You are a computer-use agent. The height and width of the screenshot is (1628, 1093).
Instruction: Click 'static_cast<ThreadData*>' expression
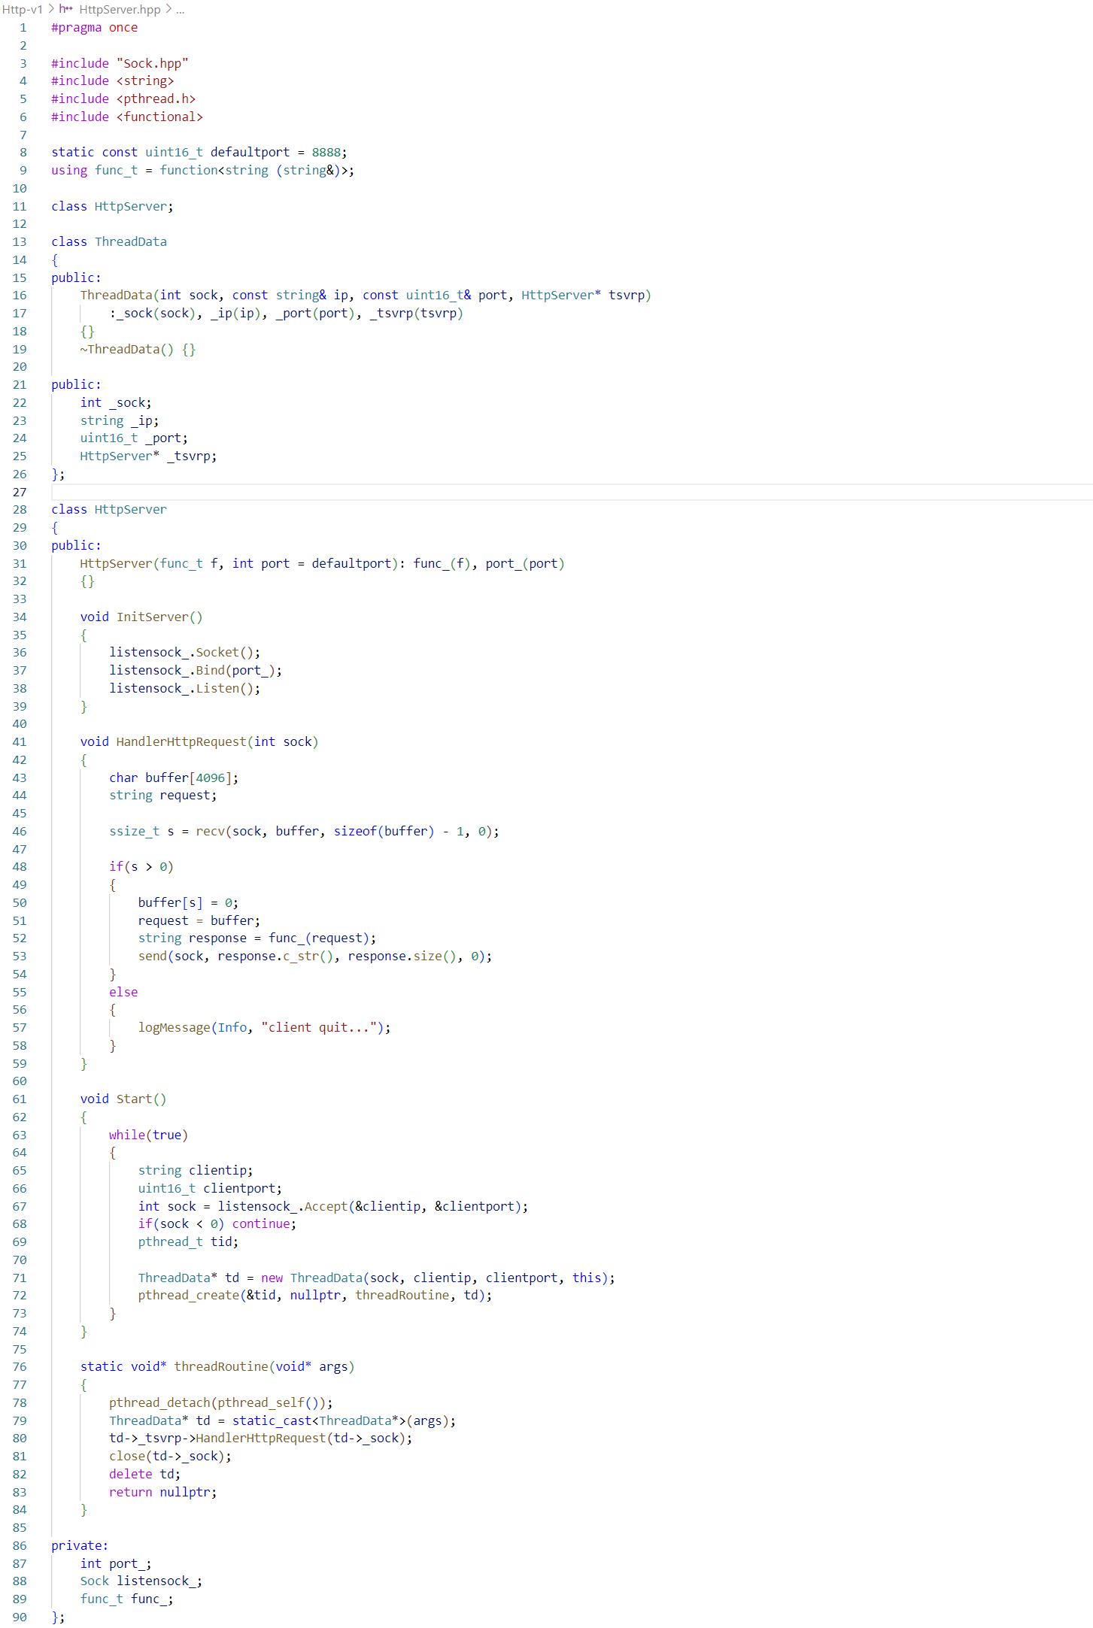[319, 1421]
